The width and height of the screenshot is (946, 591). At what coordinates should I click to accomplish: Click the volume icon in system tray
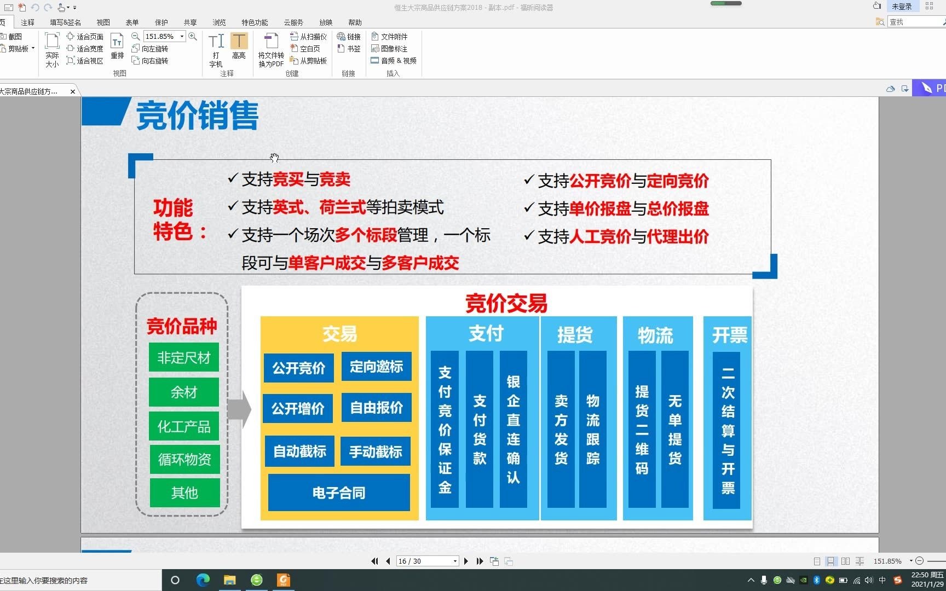click(x=869, y=580)
